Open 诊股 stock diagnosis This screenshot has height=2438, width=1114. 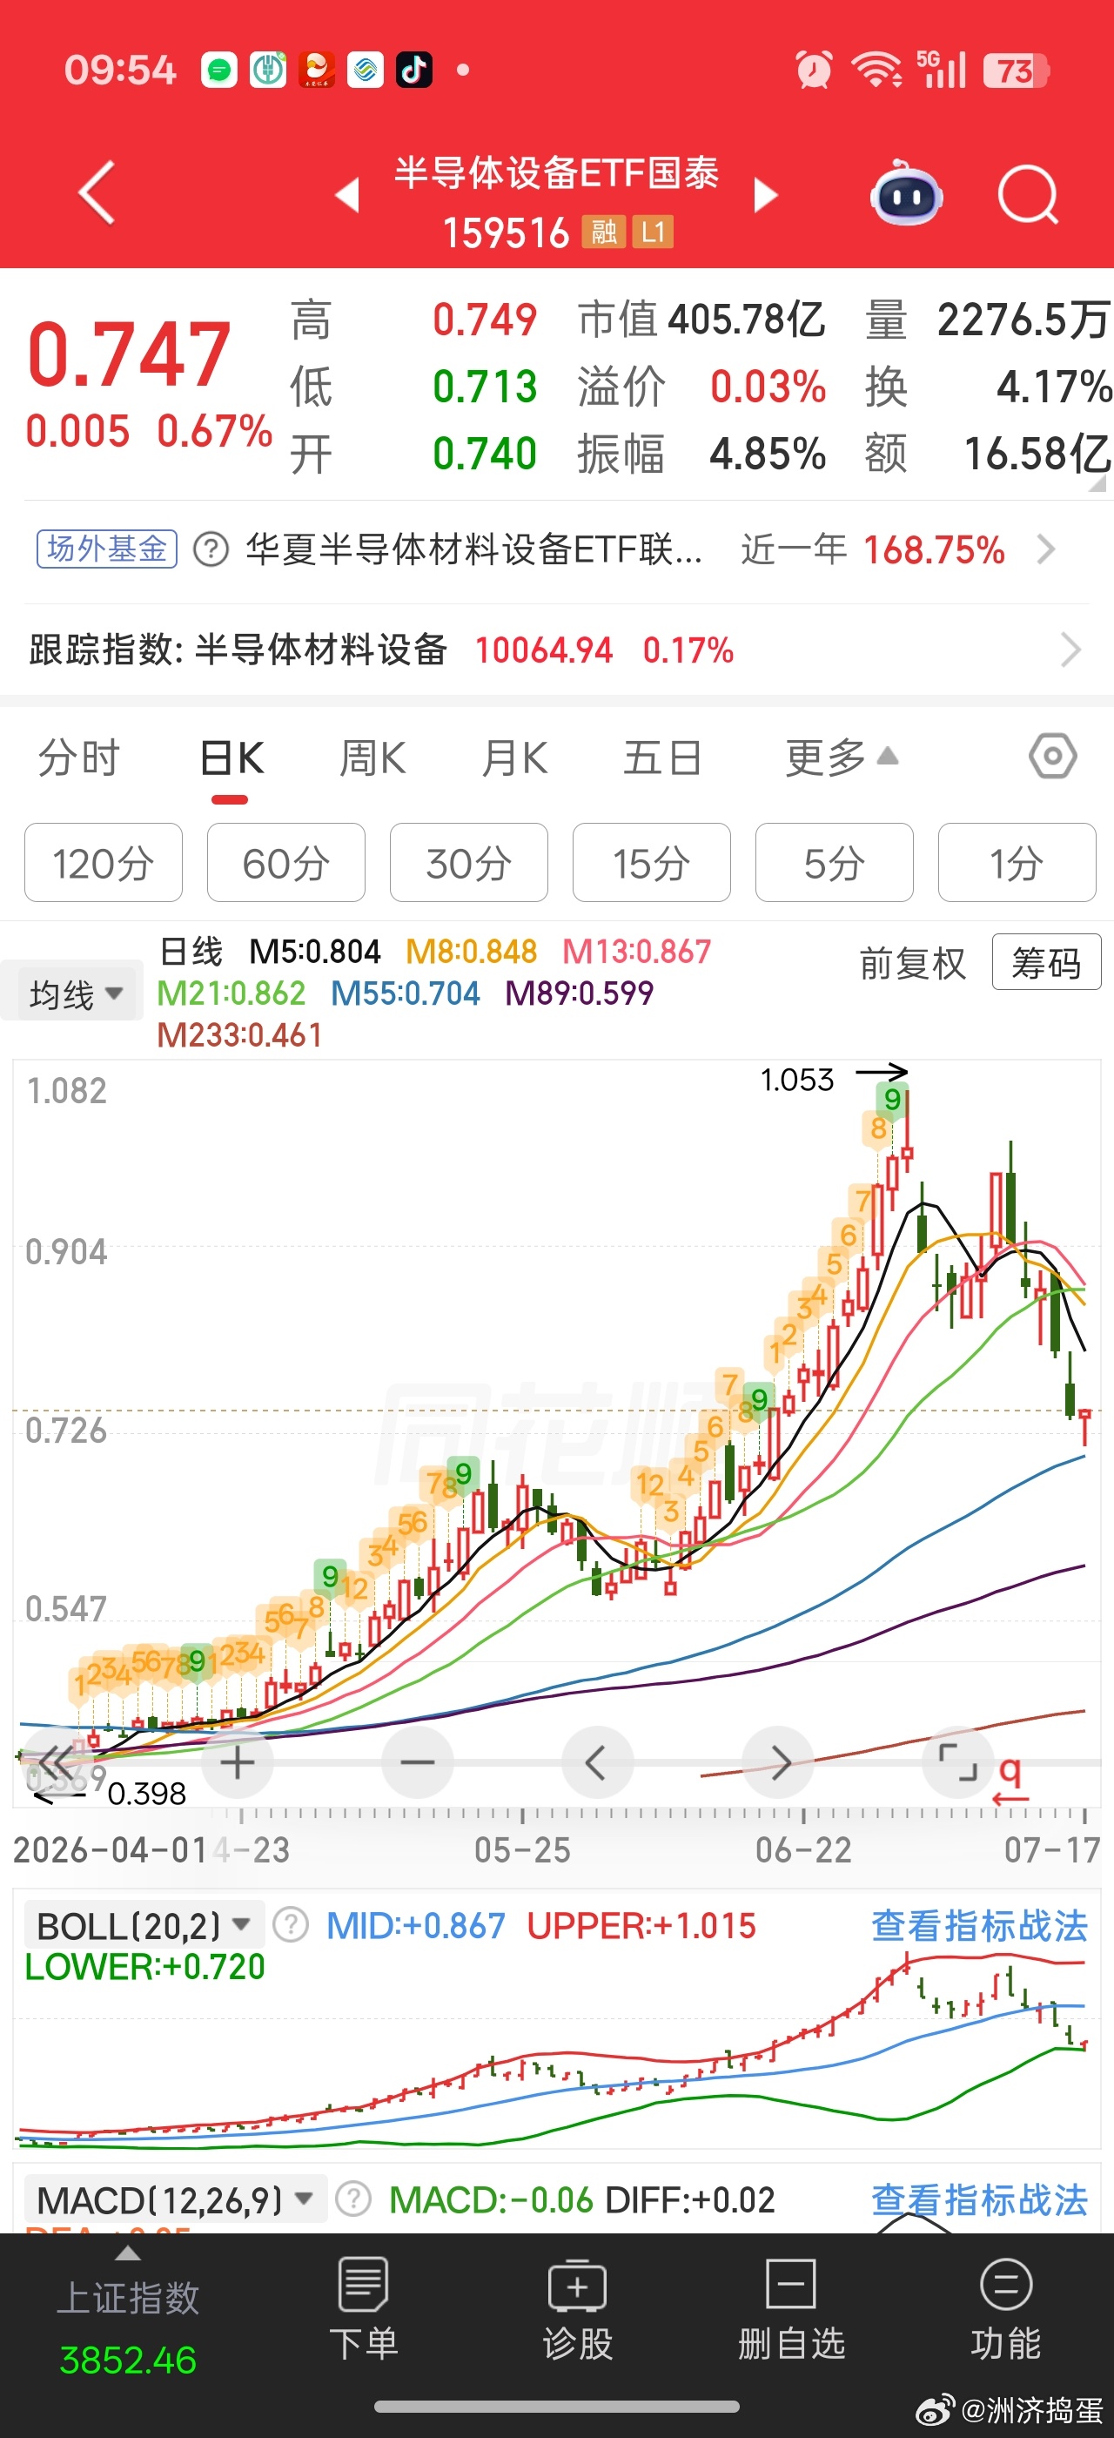click(577, 2309)
